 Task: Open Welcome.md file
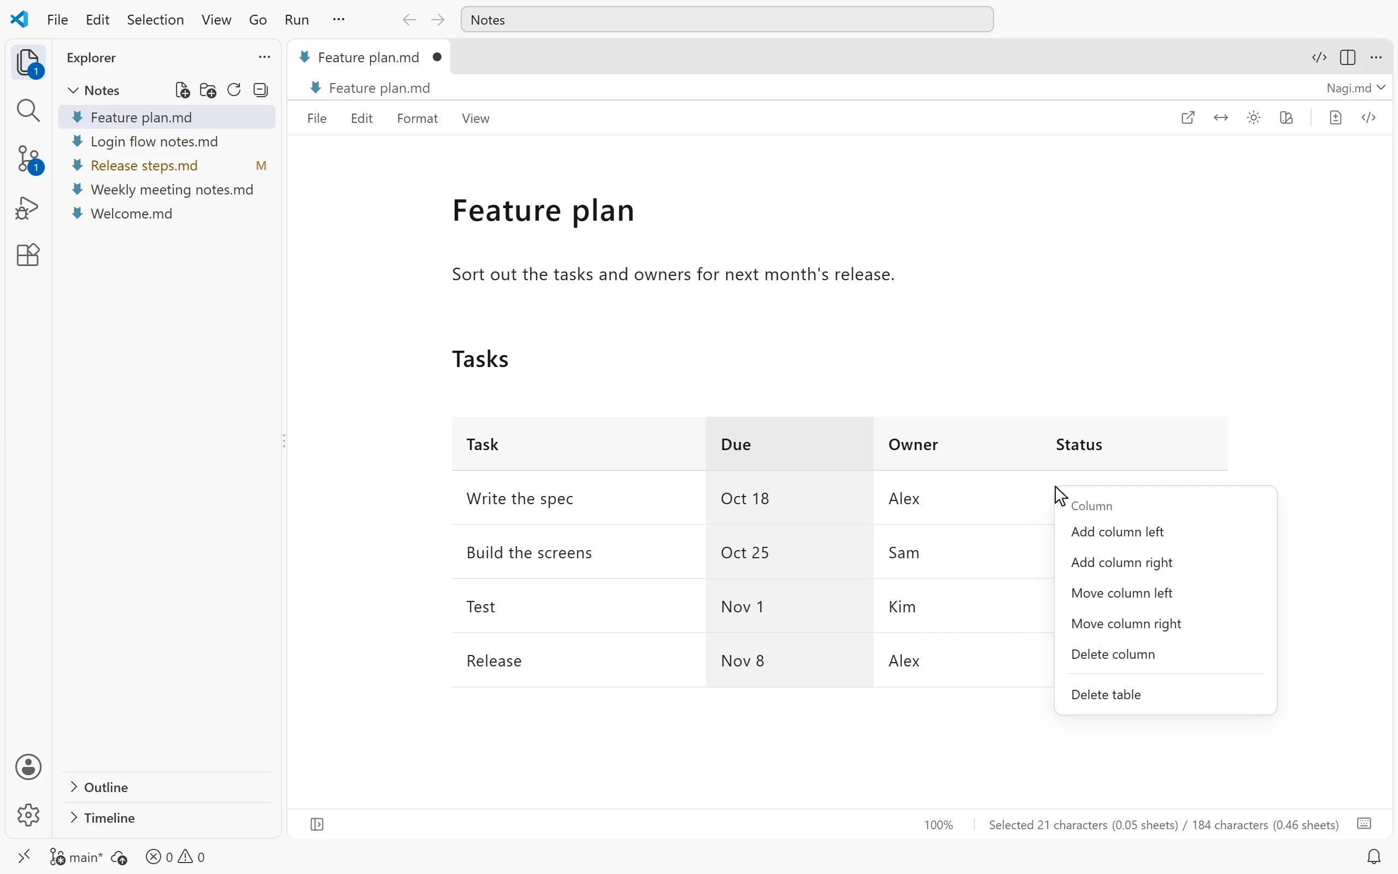point(167,214)
